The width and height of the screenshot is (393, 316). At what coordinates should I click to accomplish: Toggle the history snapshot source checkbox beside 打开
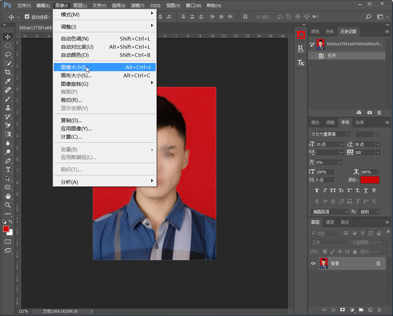coord(312,56)
